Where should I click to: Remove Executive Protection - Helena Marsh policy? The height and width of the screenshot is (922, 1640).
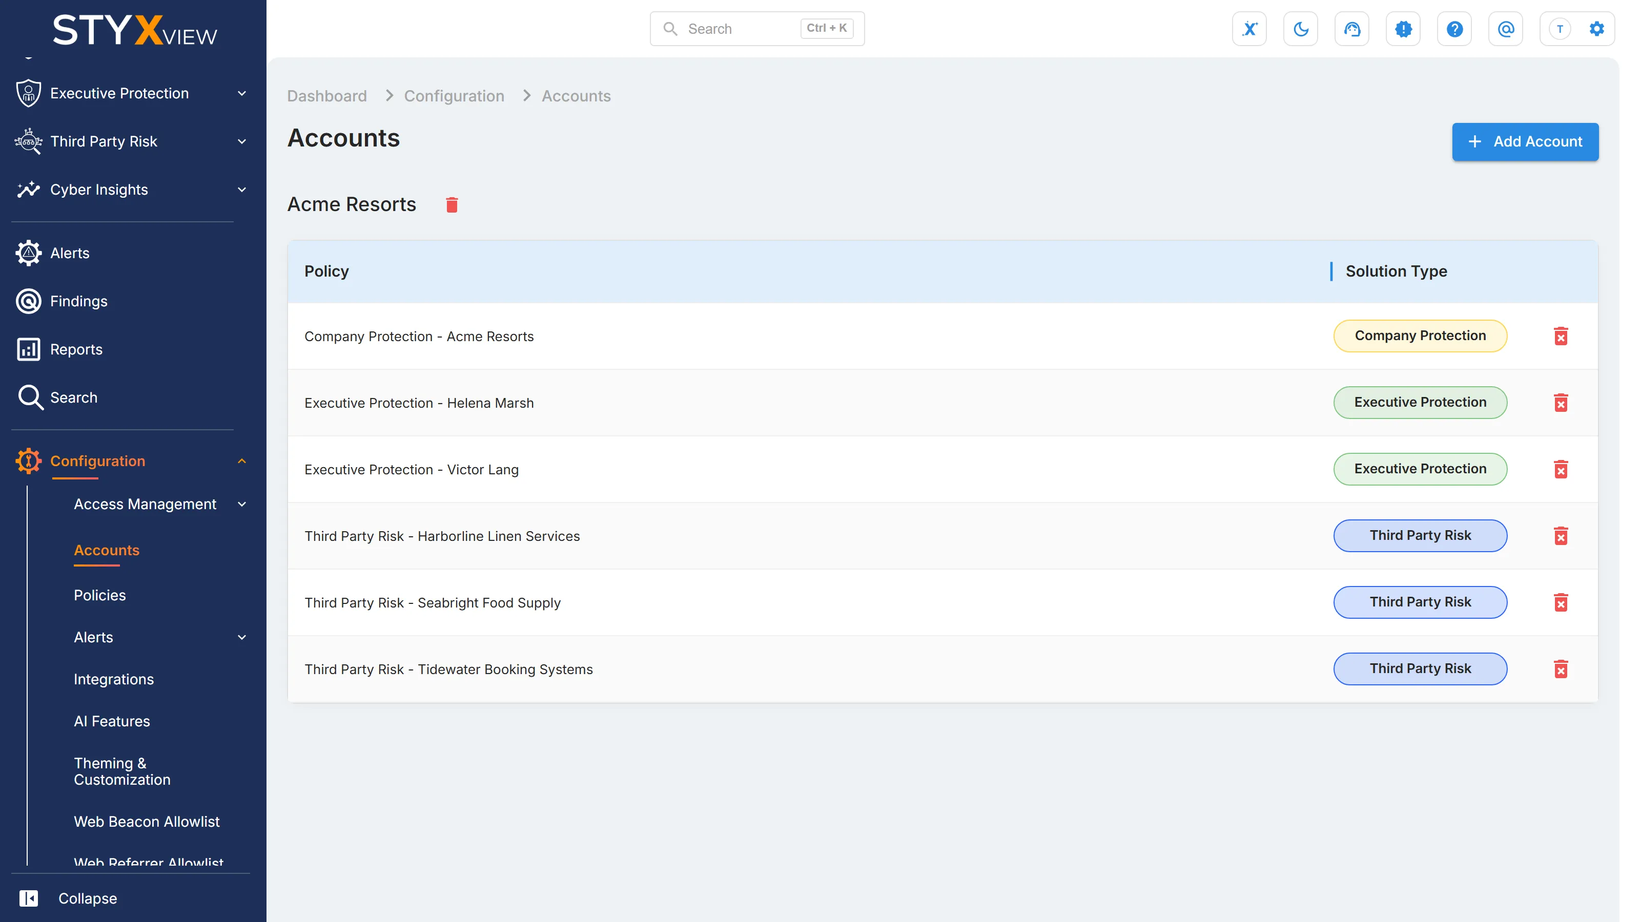(1561, 403)
